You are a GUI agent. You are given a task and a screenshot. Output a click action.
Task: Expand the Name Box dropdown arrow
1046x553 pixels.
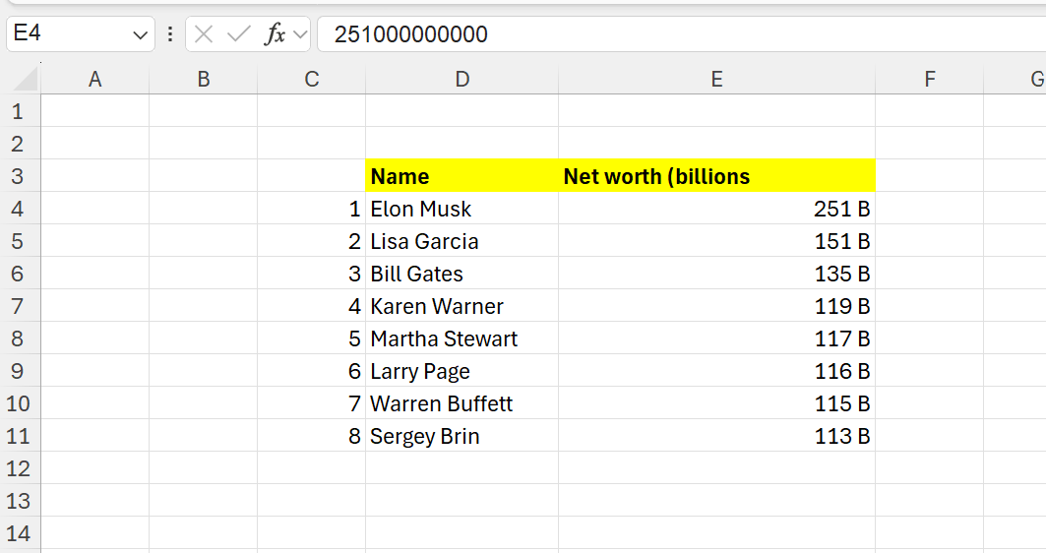coord(139,34)
